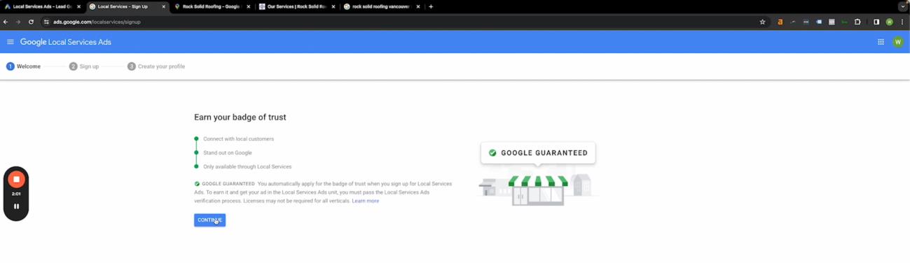Pause the screen recording
Viewport: 910px width, 263px height.
[x=16, y=206]
